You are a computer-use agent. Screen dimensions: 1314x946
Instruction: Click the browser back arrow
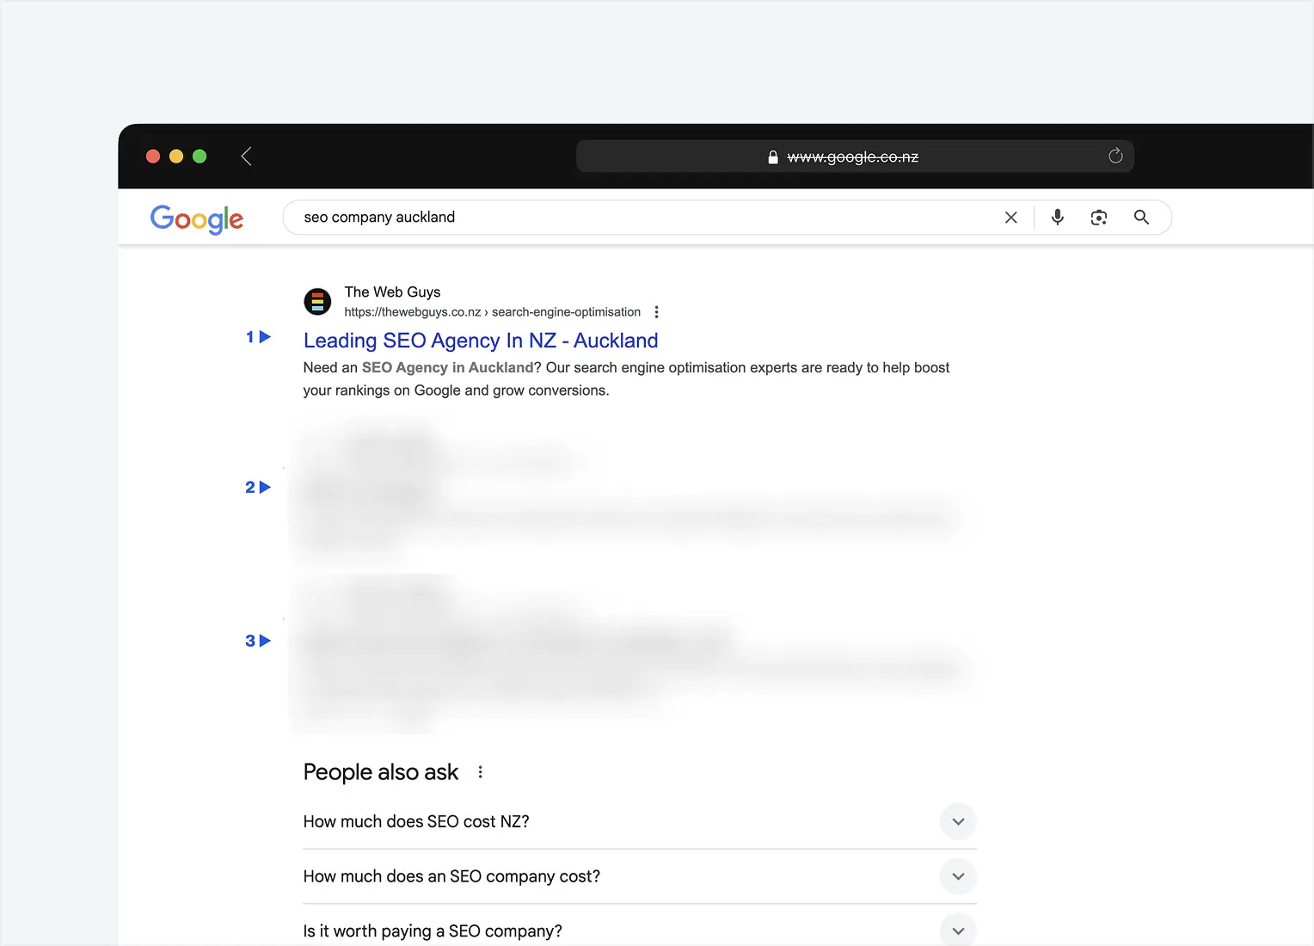[246, 157]
